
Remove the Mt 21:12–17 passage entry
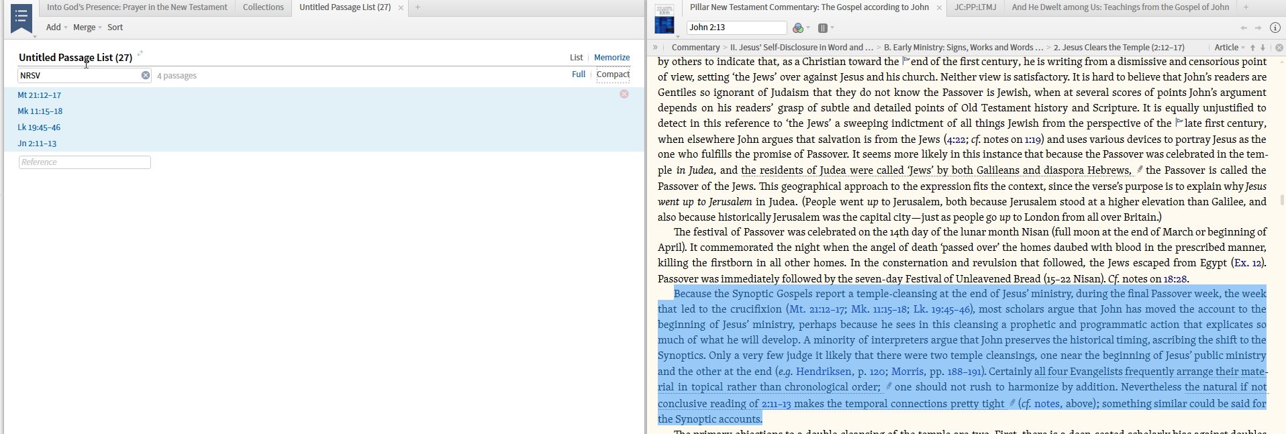click(624, 94)
